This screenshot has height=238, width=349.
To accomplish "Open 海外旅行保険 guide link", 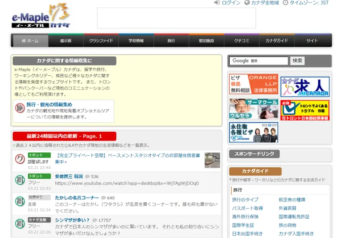I will click(245, 217).
